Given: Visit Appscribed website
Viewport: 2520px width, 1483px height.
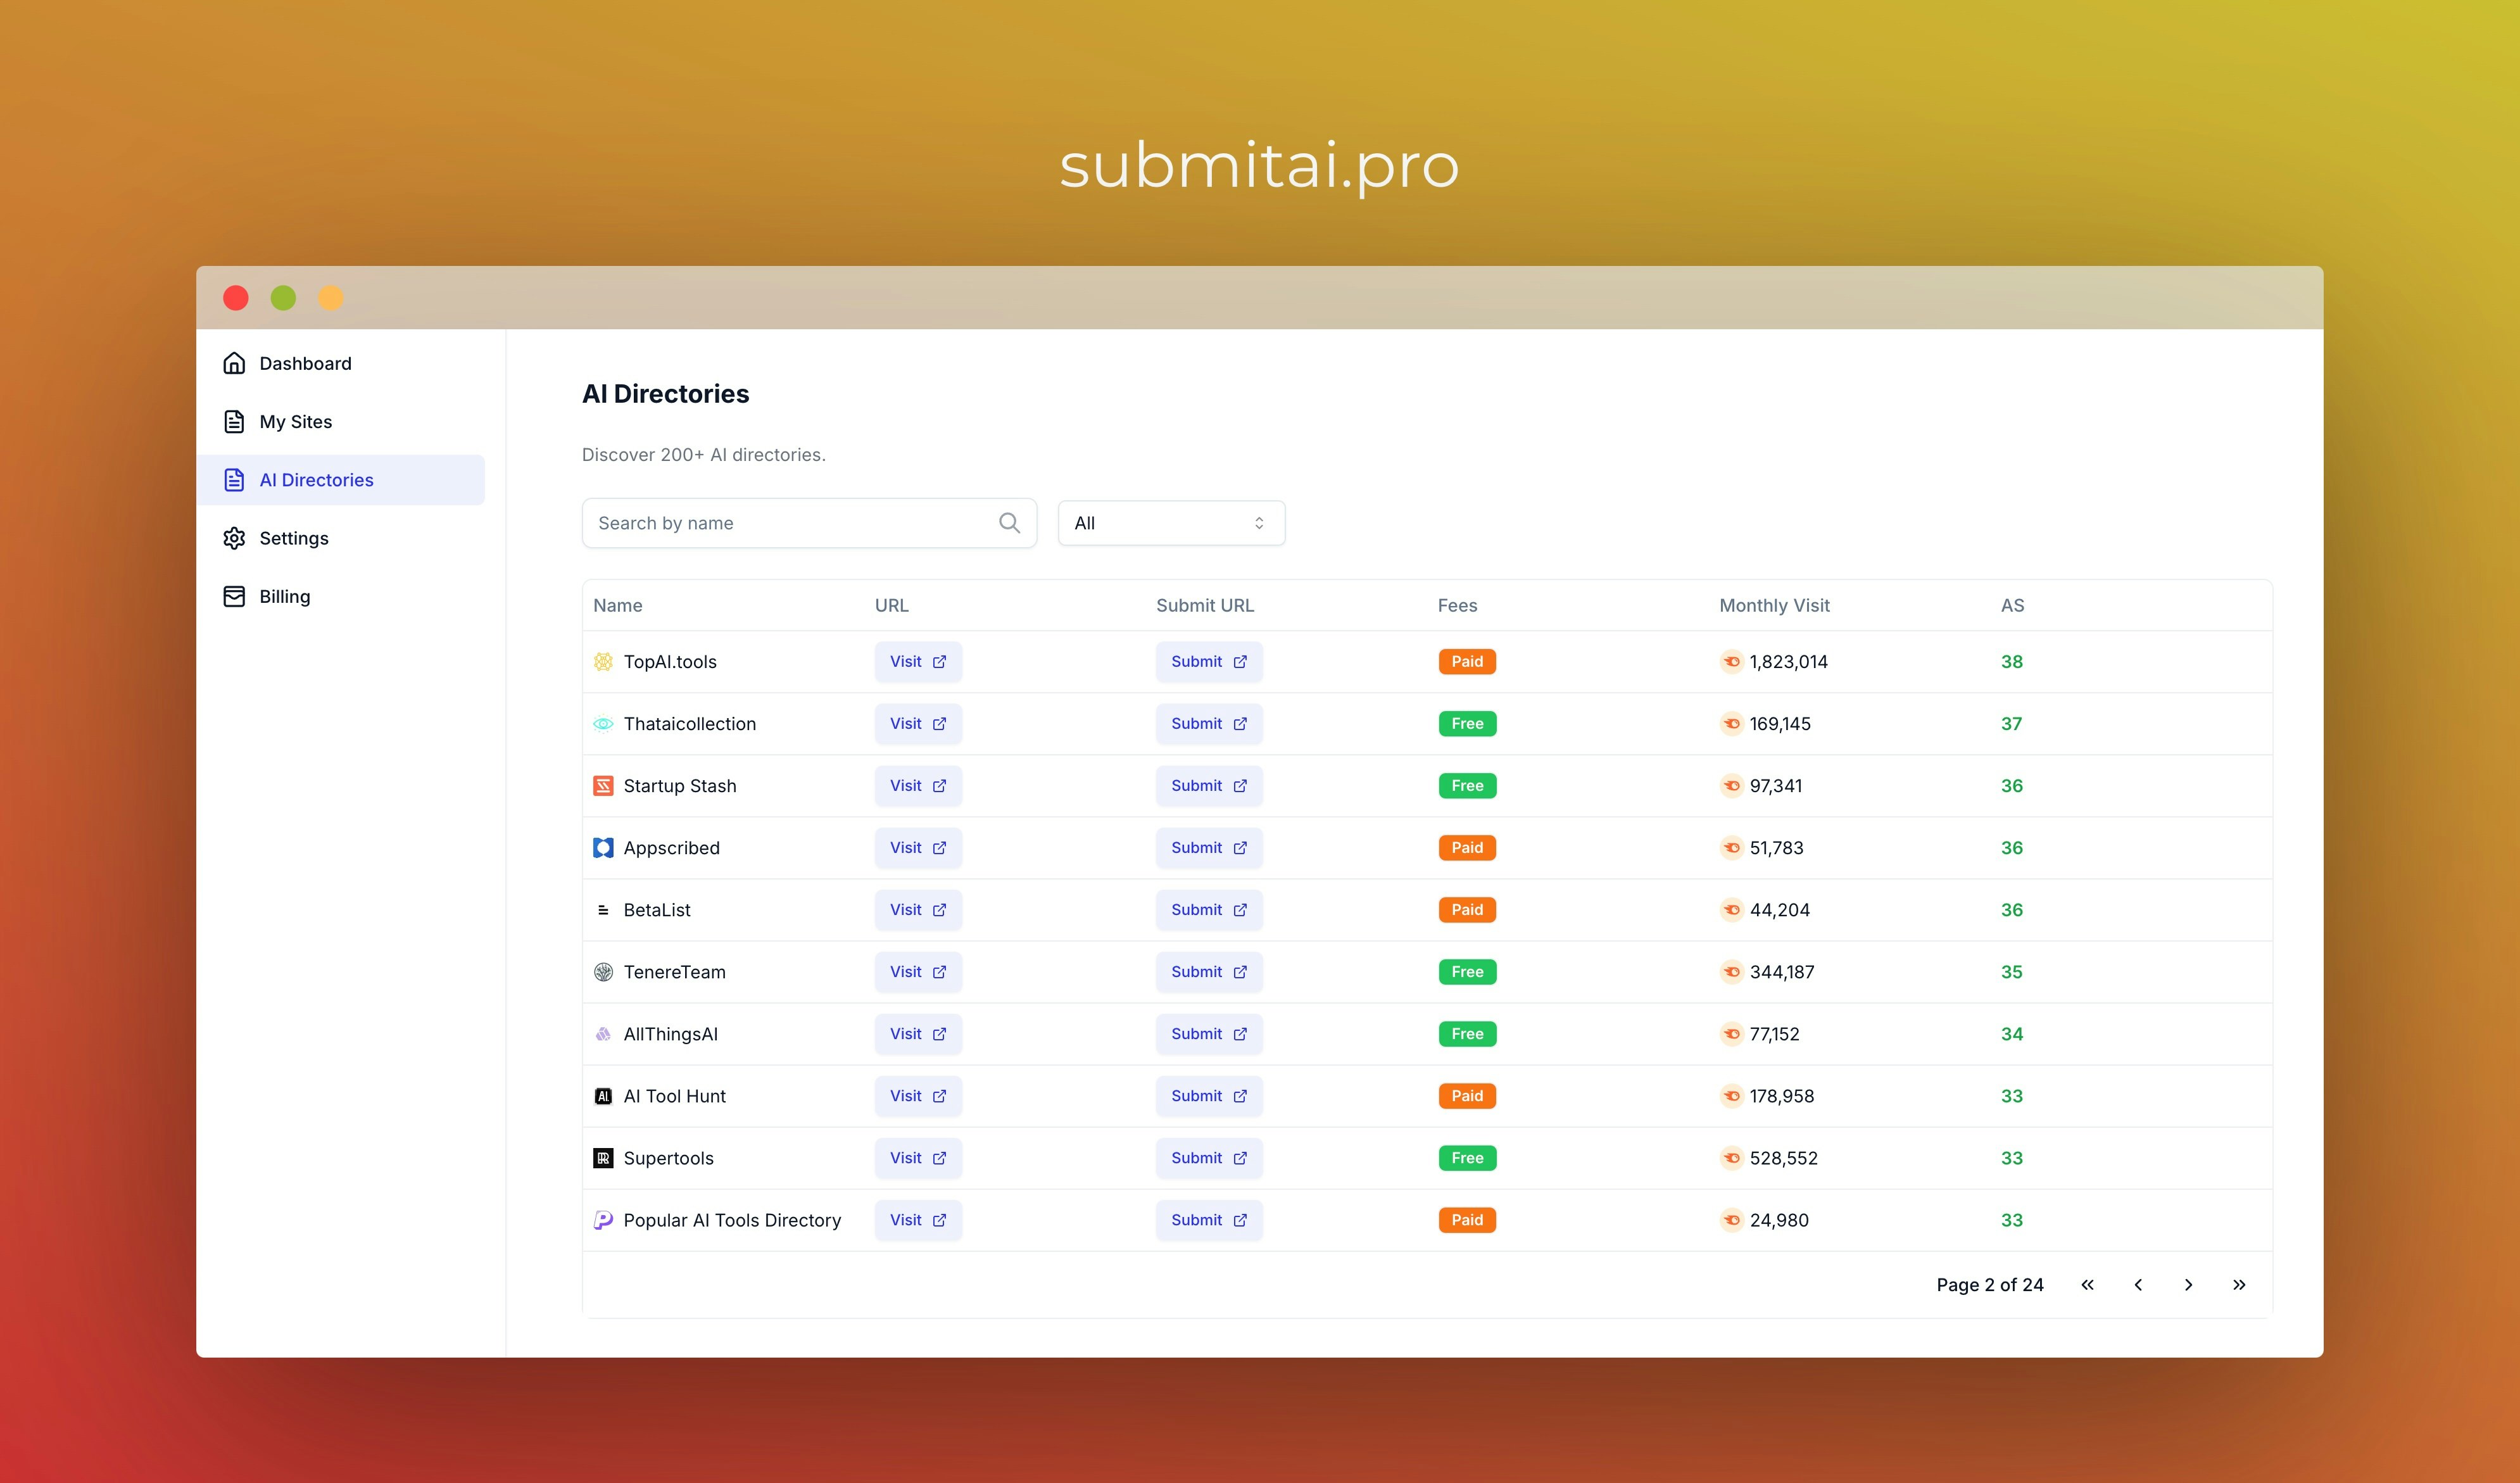Looking at the screenshot, I should pos(918,848).
